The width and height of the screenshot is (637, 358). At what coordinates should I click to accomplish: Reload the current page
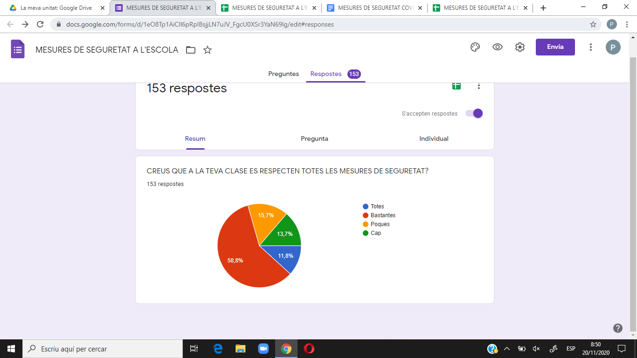pyautogui.click(x=40, y=24)
